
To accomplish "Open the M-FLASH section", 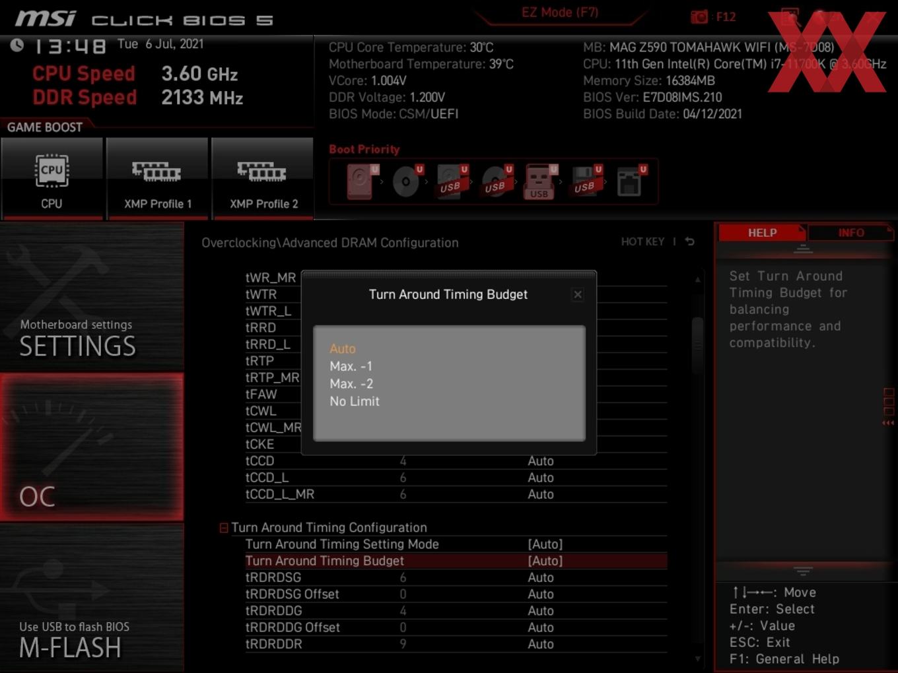I will coord(92,598).
